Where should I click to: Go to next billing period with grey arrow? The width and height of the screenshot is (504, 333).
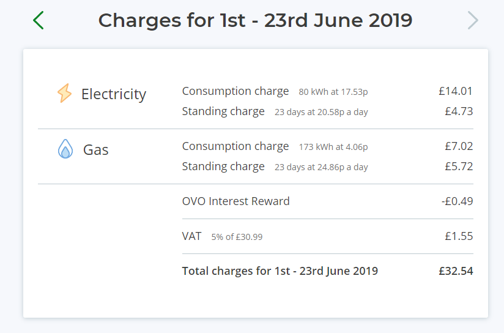coord(473,20)
